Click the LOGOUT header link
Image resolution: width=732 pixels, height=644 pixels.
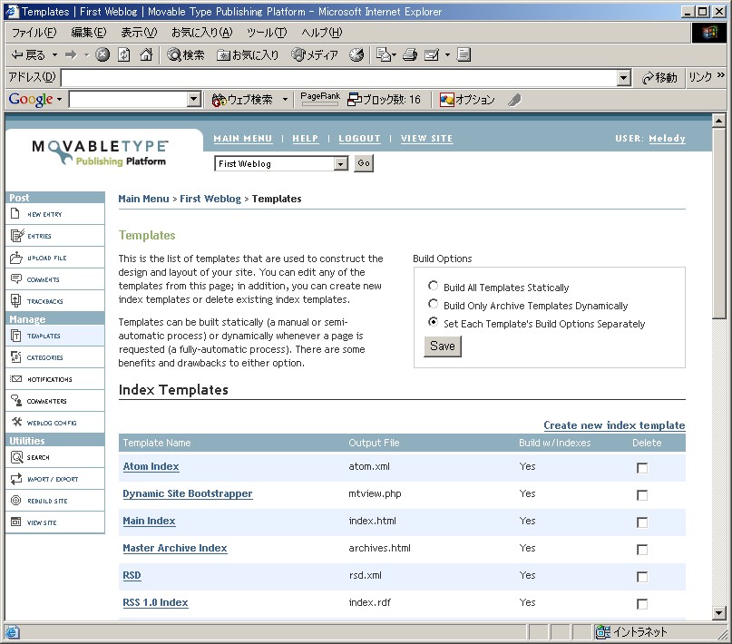359,138
